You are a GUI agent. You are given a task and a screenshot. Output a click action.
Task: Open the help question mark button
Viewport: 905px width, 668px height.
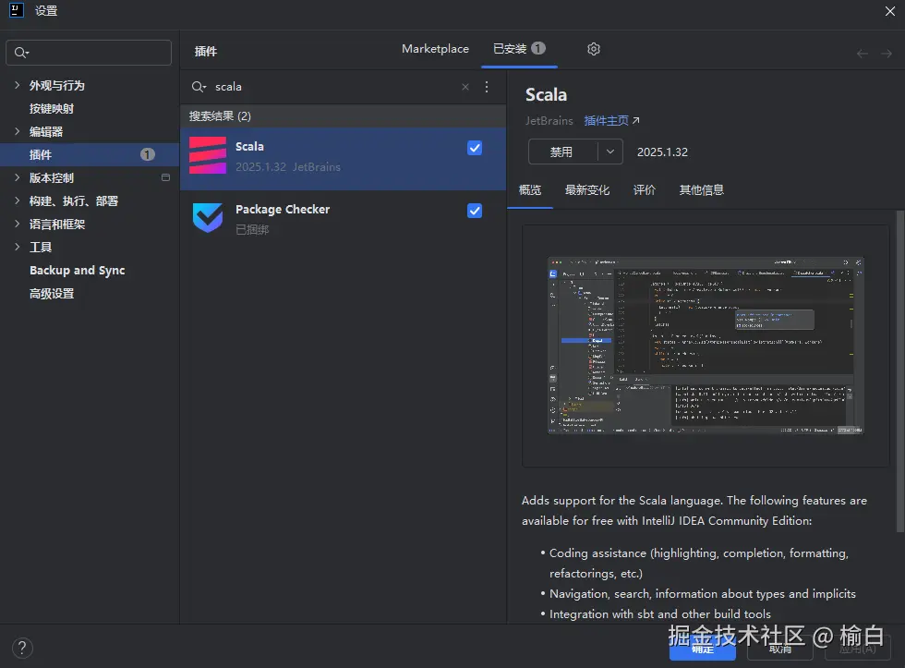[22, 648]
